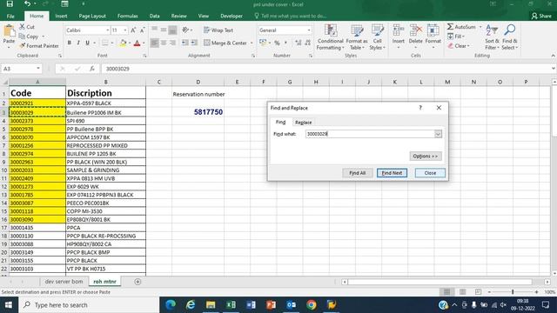Toggle Underline formatting
The width and height of the screenshot is (557, 313).
87,43
